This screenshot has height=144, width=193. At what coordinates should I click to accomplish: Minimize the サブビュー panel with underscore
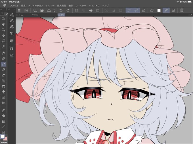click(x=22, y=15)
